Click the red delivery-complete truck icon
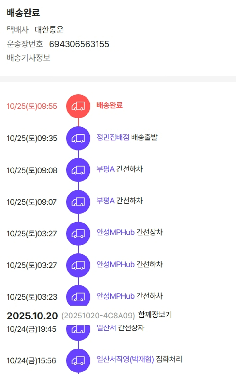This screenshot has width=236, height=374. pos(78,106)
